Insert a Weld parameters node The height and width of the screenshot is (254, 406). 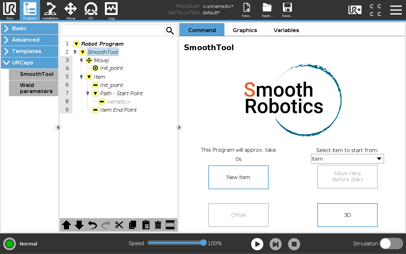(x=33, y=88)
